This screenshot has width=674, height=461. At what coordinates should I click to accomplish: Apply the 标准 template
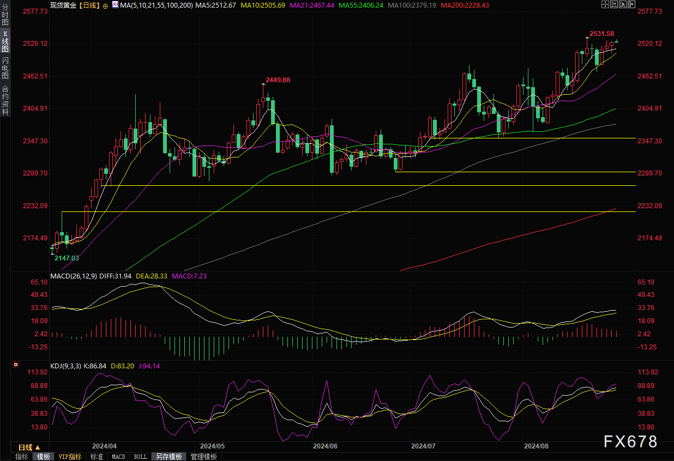(x=97, y=457)
